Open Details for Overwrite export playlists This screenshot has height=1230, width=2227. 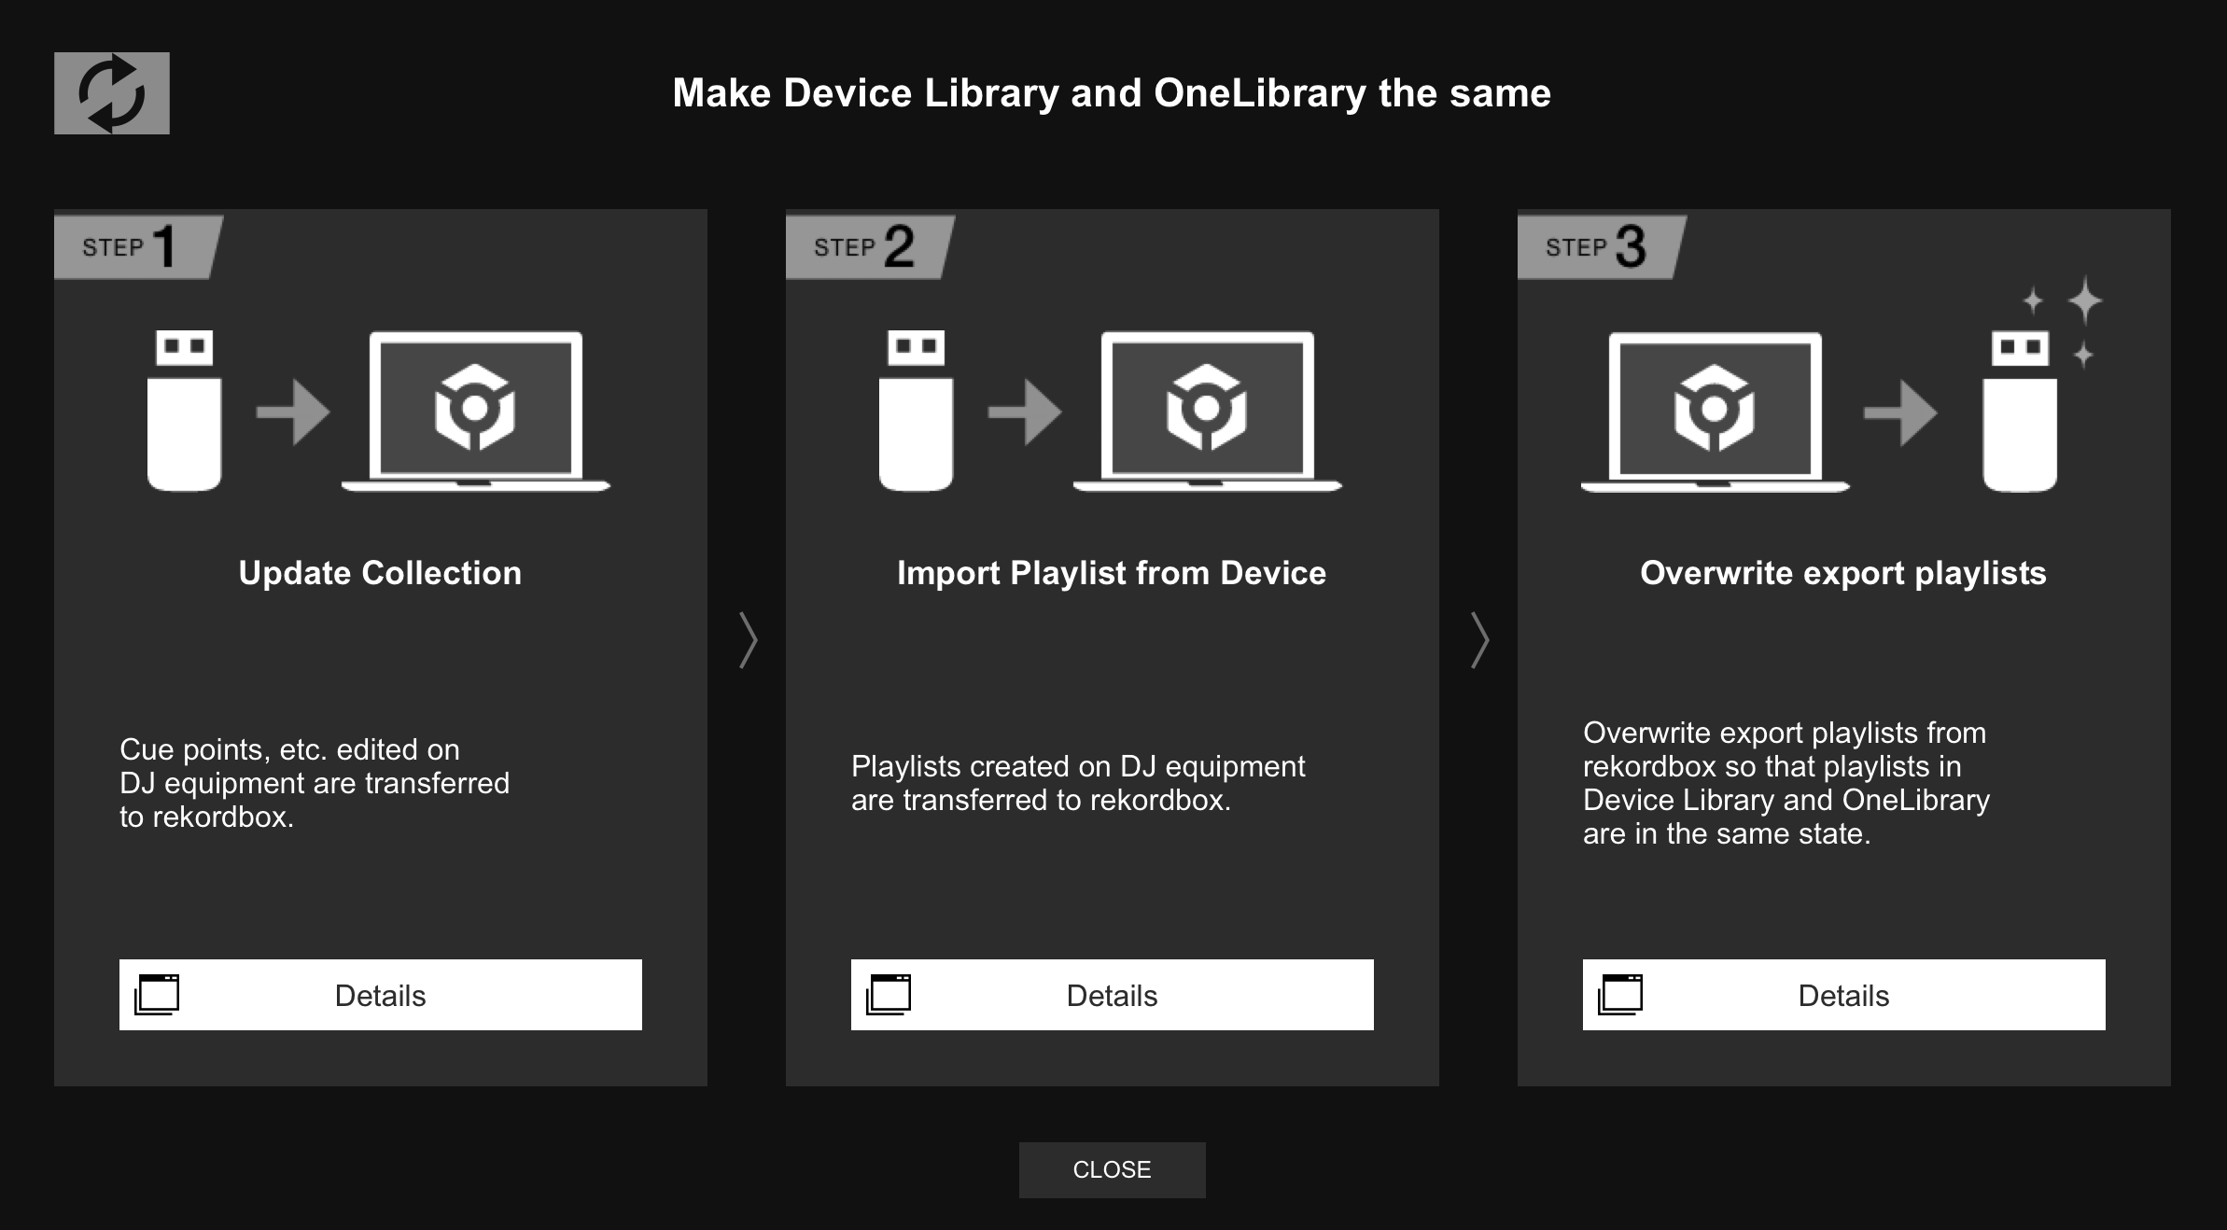[x=1843, y=995]
